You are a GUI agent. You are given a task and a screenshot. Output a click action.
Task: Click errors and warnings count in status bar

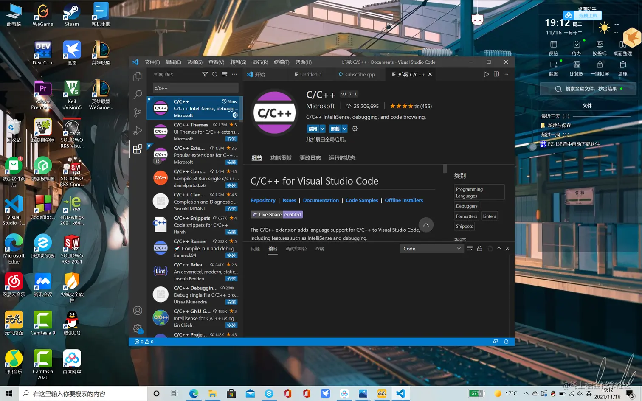144,342
